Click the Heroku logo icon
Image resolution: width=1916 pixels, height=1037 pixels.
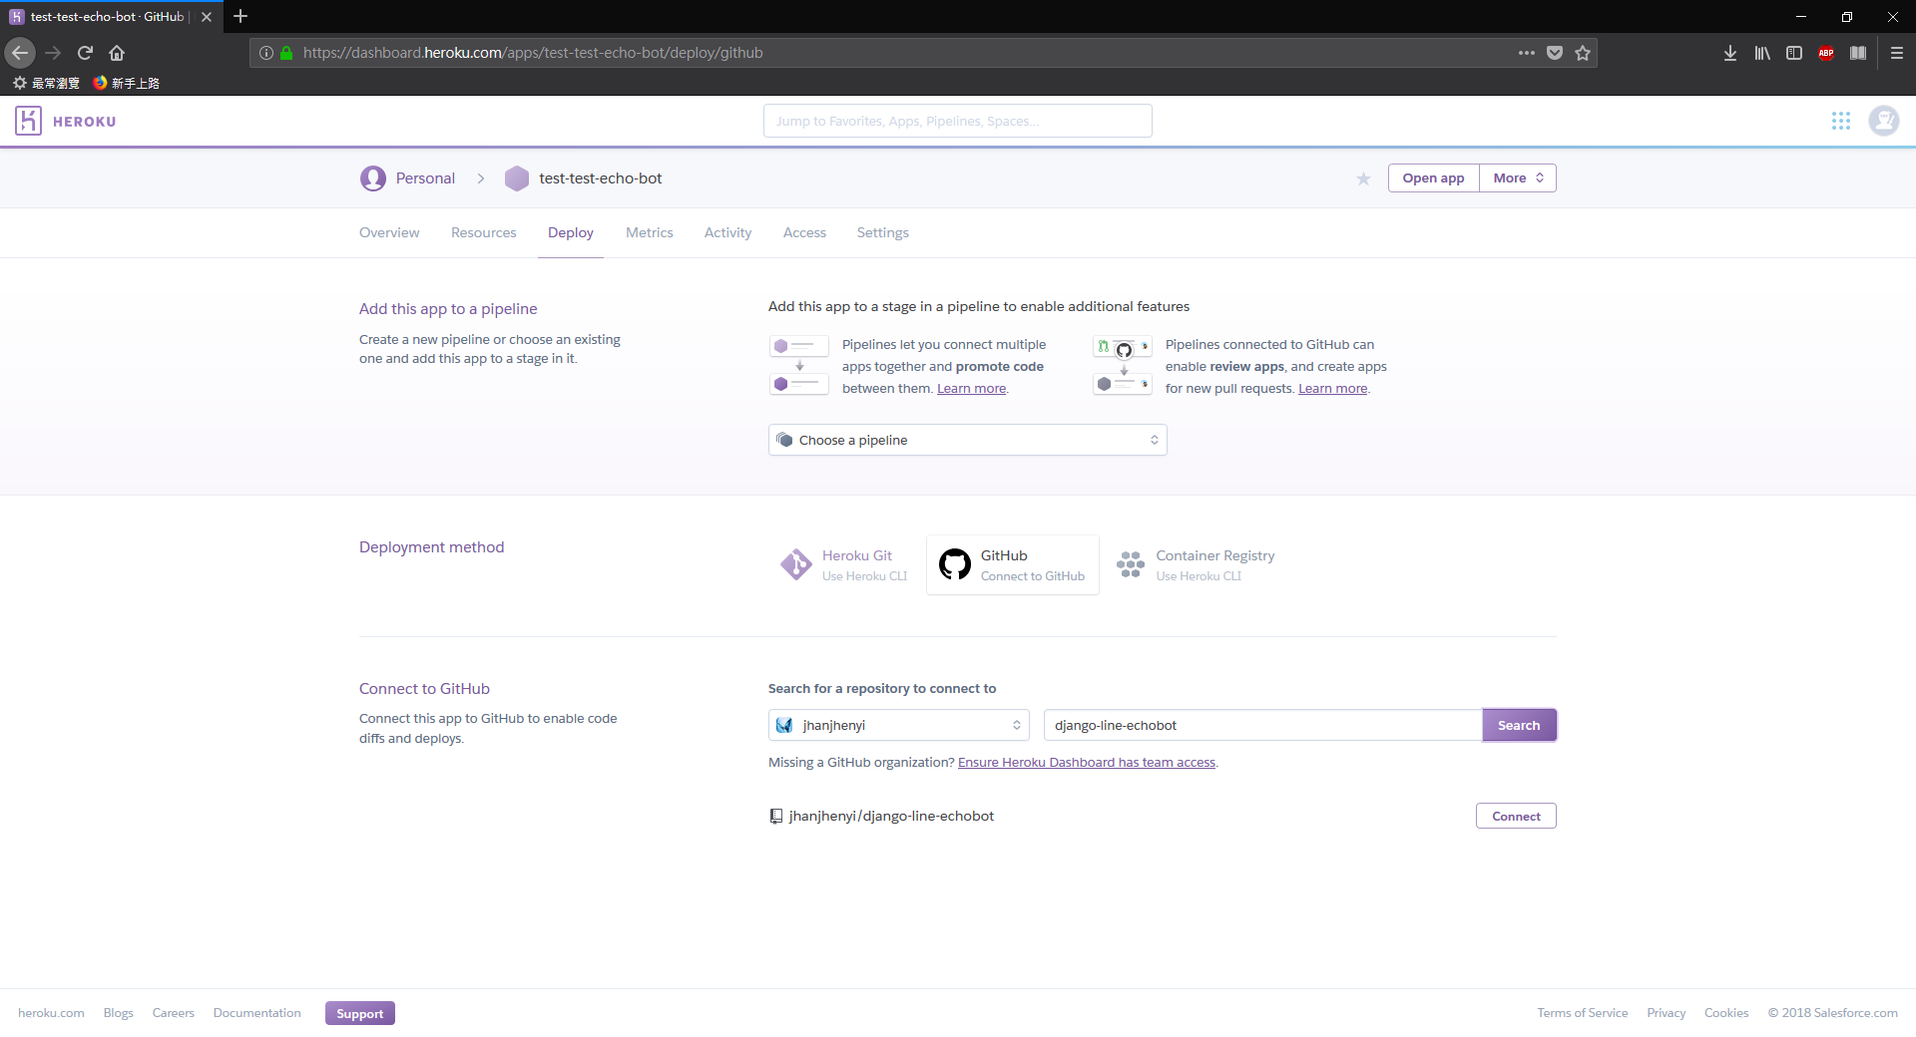28,121
